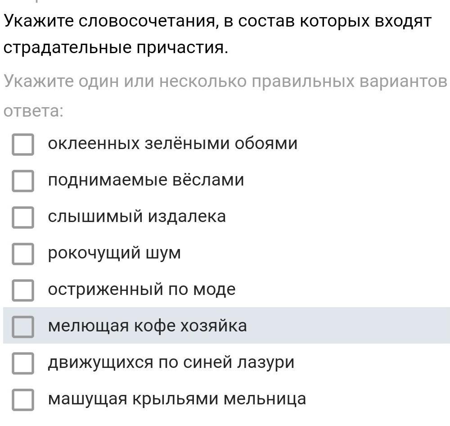Select the answer text «слышимый издалека»
The height and width of the screenshot is (426, 450).
[x=137, y=217]
